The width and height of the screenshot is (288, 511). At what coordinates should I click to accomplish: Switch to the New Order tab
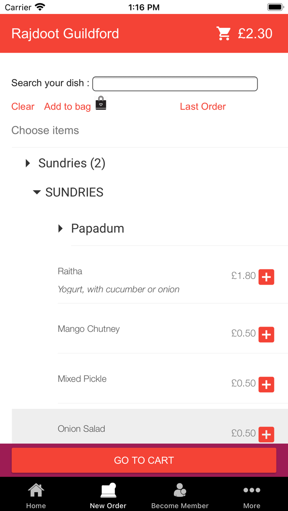(108, 496)
